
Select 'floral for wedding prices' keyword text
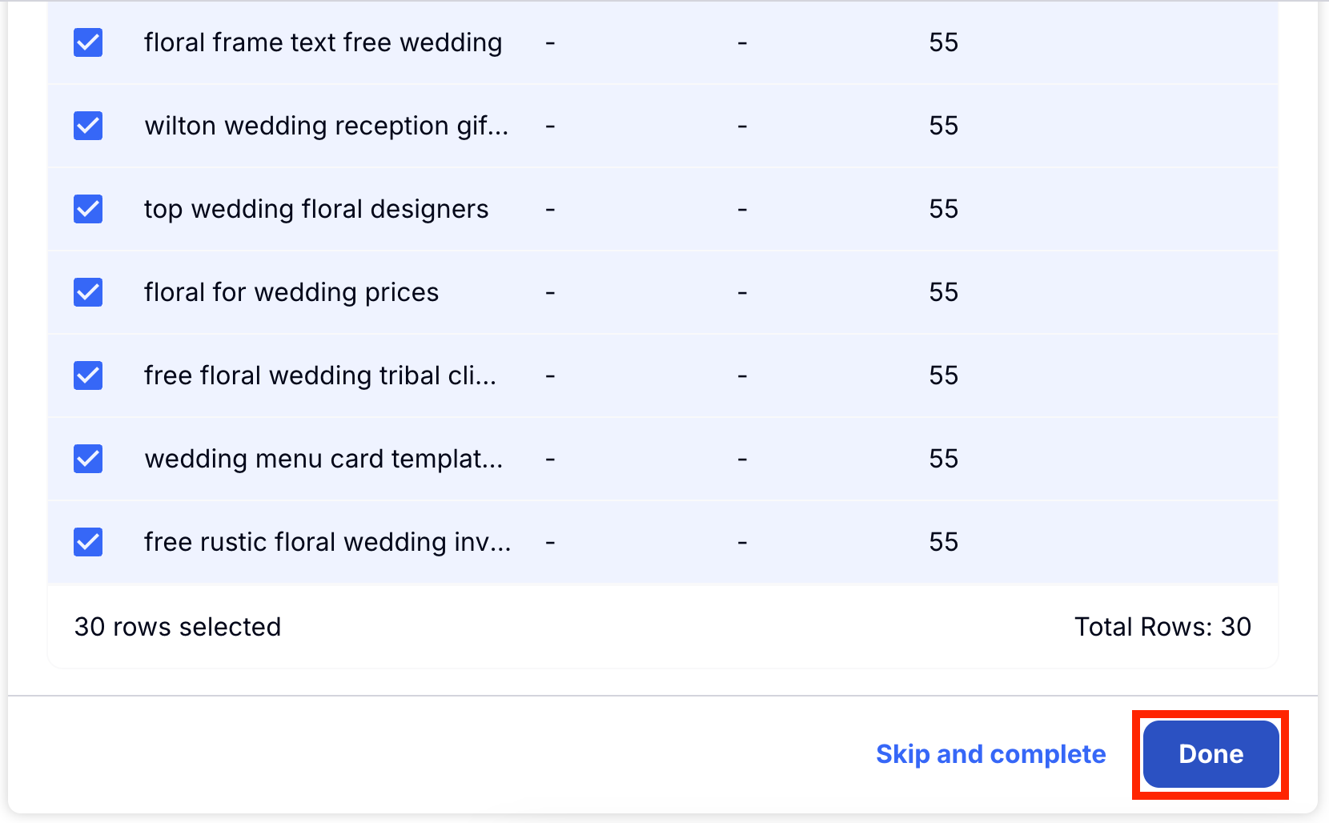291,292
